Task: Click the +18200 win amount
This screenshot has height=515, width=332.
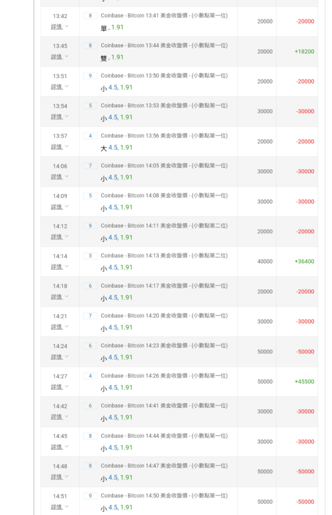Action: 304,51
